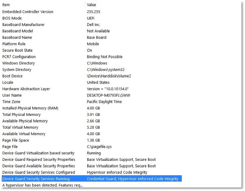Select the Platform Role row
This screenshot has width=245, height=191.
pyautogui.click(x=14, y=44)
